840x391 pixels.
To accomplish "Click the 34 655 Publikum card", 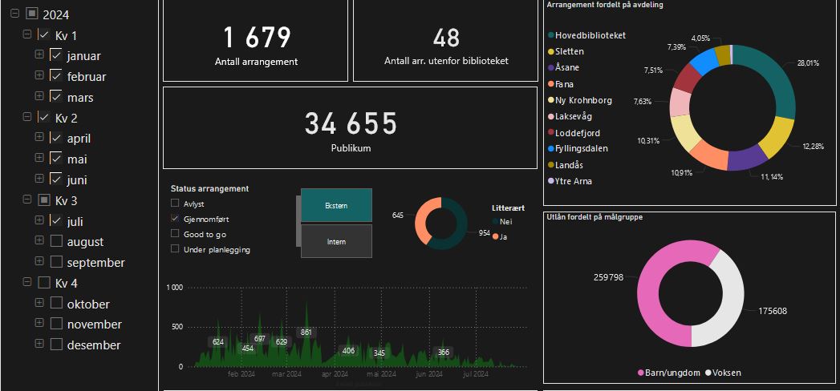I will 350,128.
